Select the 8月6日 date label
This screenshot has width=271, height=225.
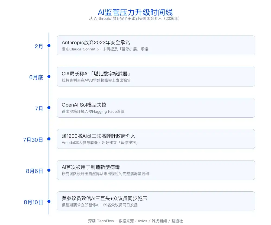tap(34, 171)
